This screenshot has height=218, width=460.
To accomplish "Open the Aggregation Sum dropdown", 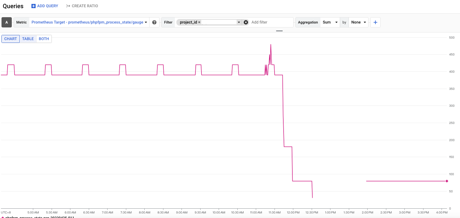I will [x=330, y=22].
